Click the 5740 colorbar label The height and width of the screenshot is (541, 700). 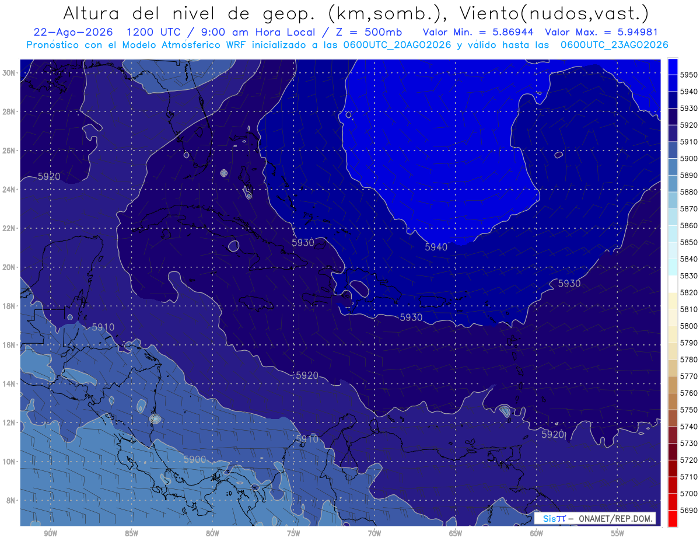click(688, 427)
